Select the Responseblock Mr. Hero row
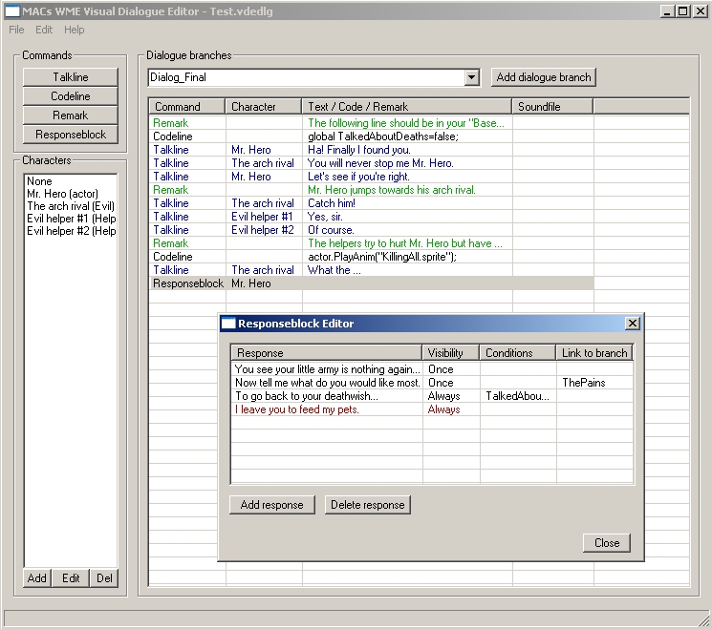712x629 pixels. click(x=372, y=283)
